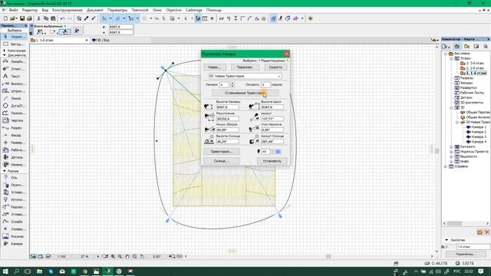Click the camera number stepper arrows
The image size is (491, 276).
pos(232,84)
